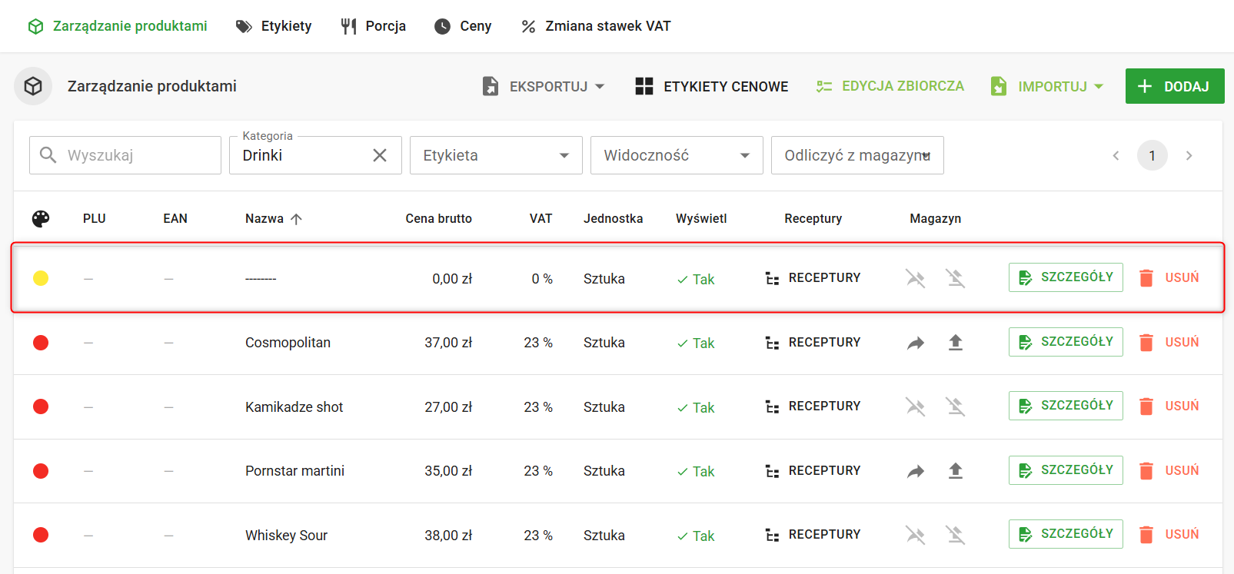Viewport: 1234px width, 574px height.
Task: Click the Nazwa sort arrow
Action: [x=297, y=219]
